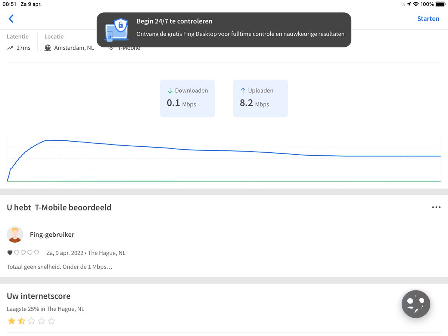Select review date 'Za, 9 apr. 2022 • The Hague, NL'

[x=86, y=253]
